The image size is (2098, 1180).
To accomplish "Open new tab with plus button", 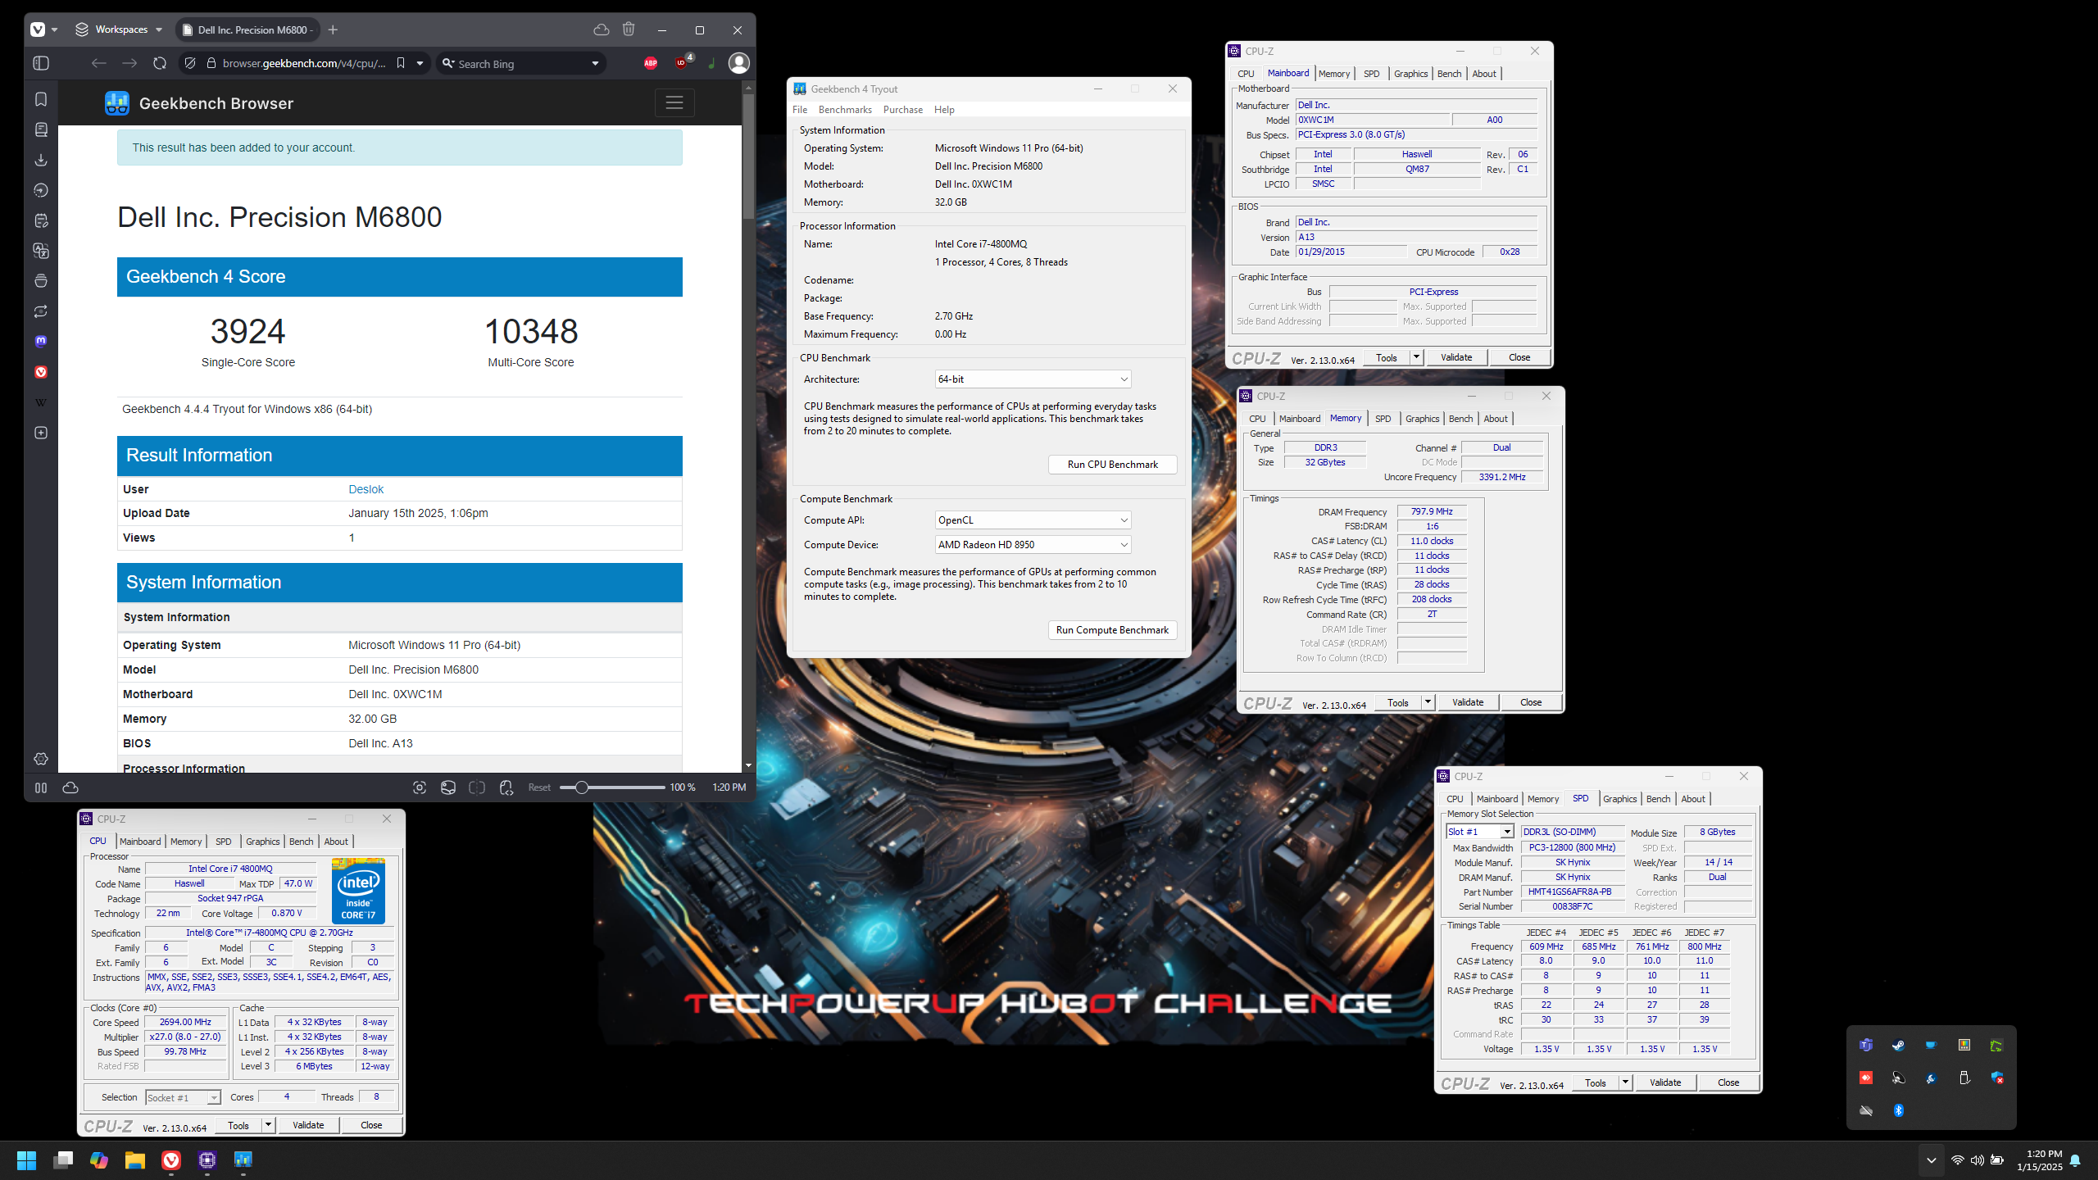I will pos(333,29).
